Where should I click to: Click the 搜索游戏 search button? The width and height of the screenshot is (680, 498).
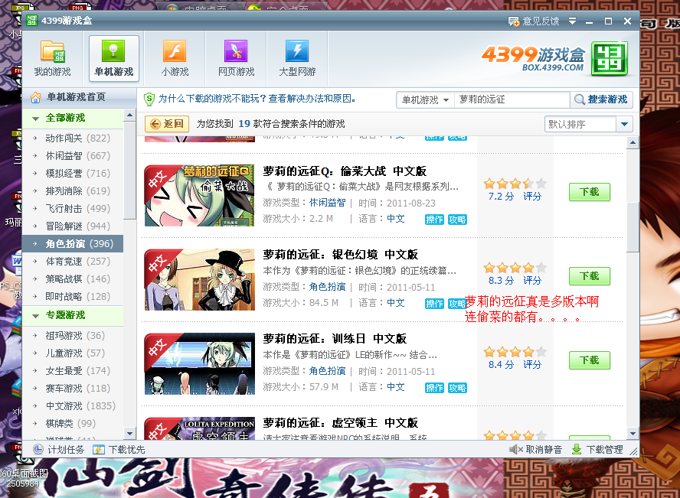tap(601, 100)
